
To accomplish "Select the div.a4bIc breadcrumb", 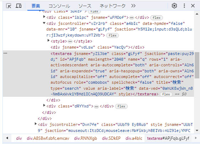I will point(134,138).
